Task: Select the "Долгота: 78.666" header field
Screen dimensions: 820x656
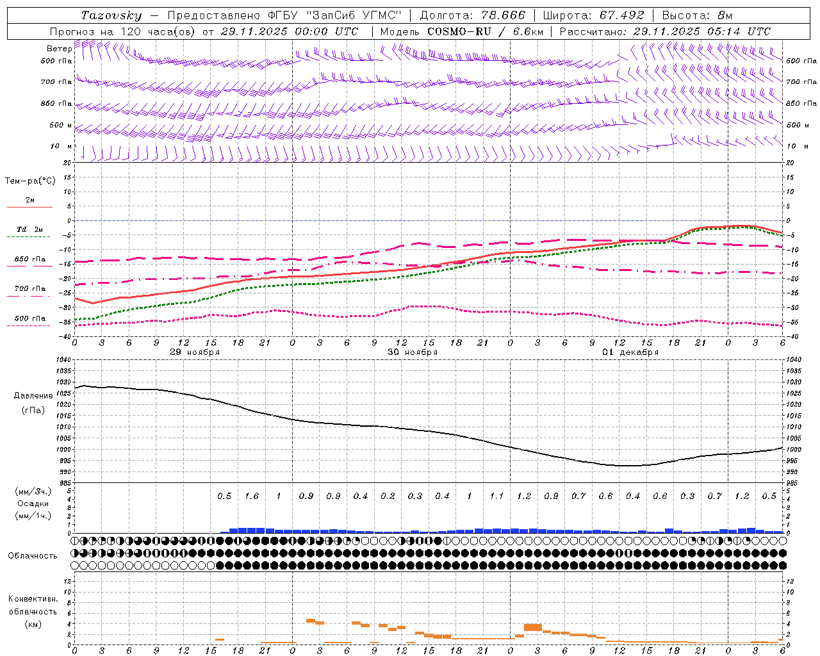Action: click(472, 15)
